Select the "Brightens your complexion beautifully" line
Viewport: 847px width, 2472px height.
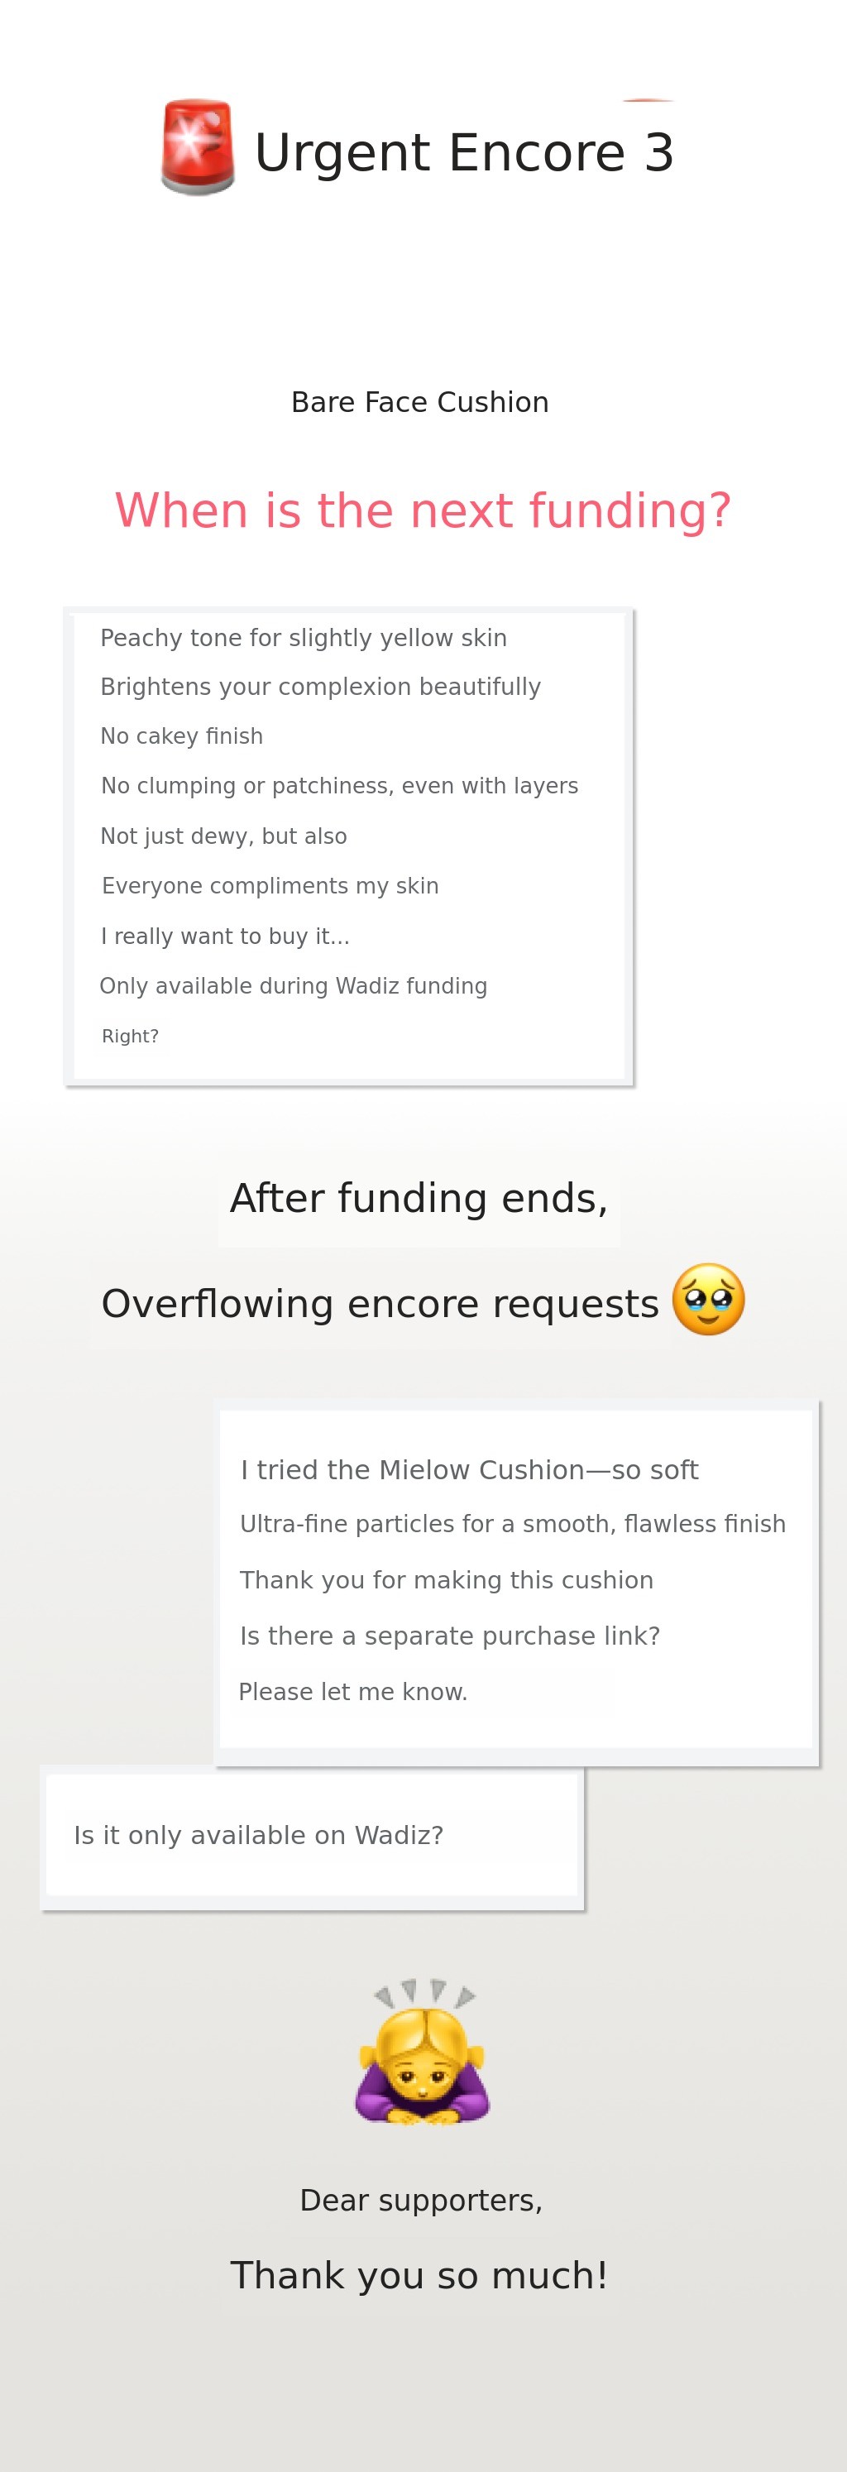(x=320, y=687)
